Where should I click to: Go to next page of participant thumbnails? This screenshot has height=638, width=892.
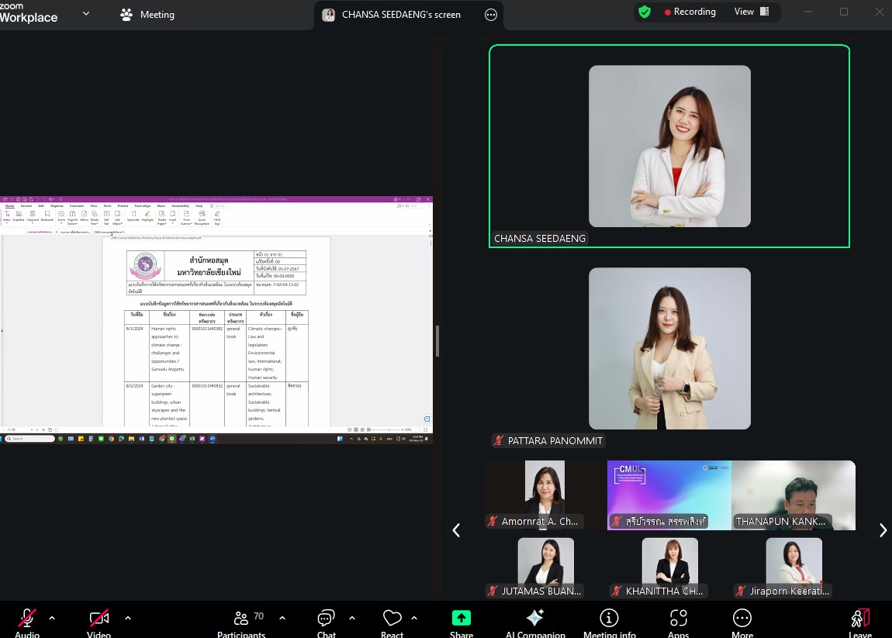tap(883, 530)
